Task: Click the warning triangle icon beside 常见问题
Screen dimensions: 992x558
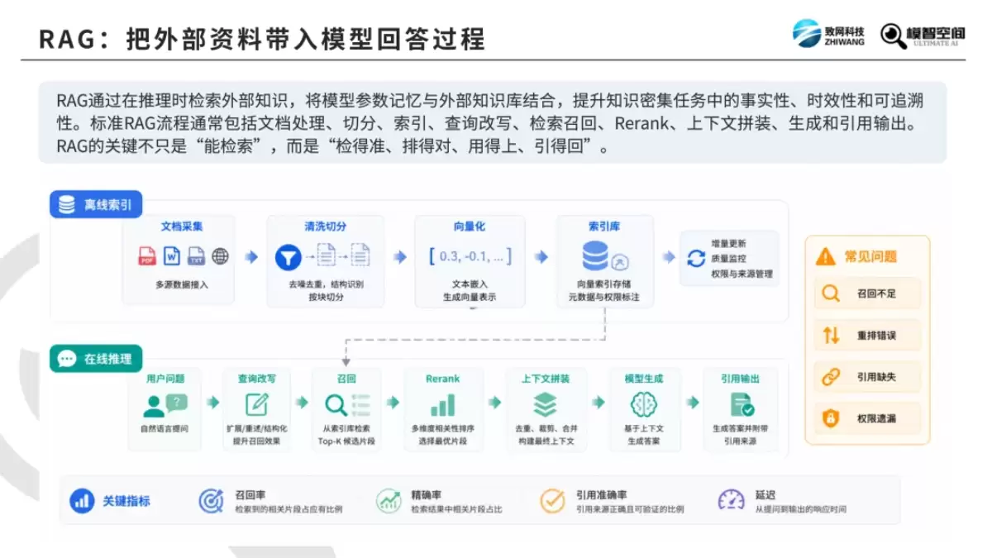Action: [825, 256]
